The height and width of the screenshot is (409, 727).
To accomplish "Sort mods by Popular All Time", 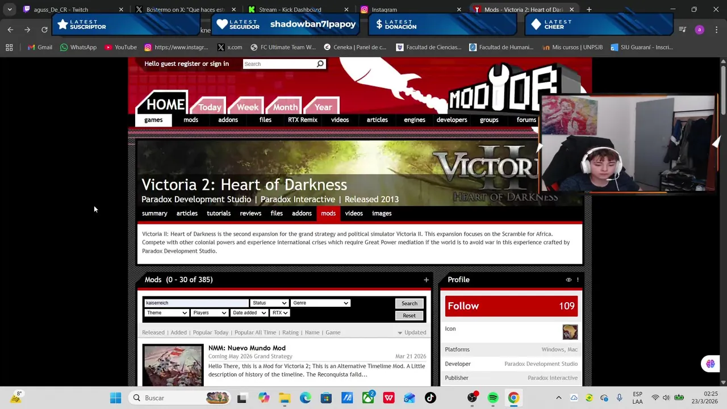I will tap(255, 332).
